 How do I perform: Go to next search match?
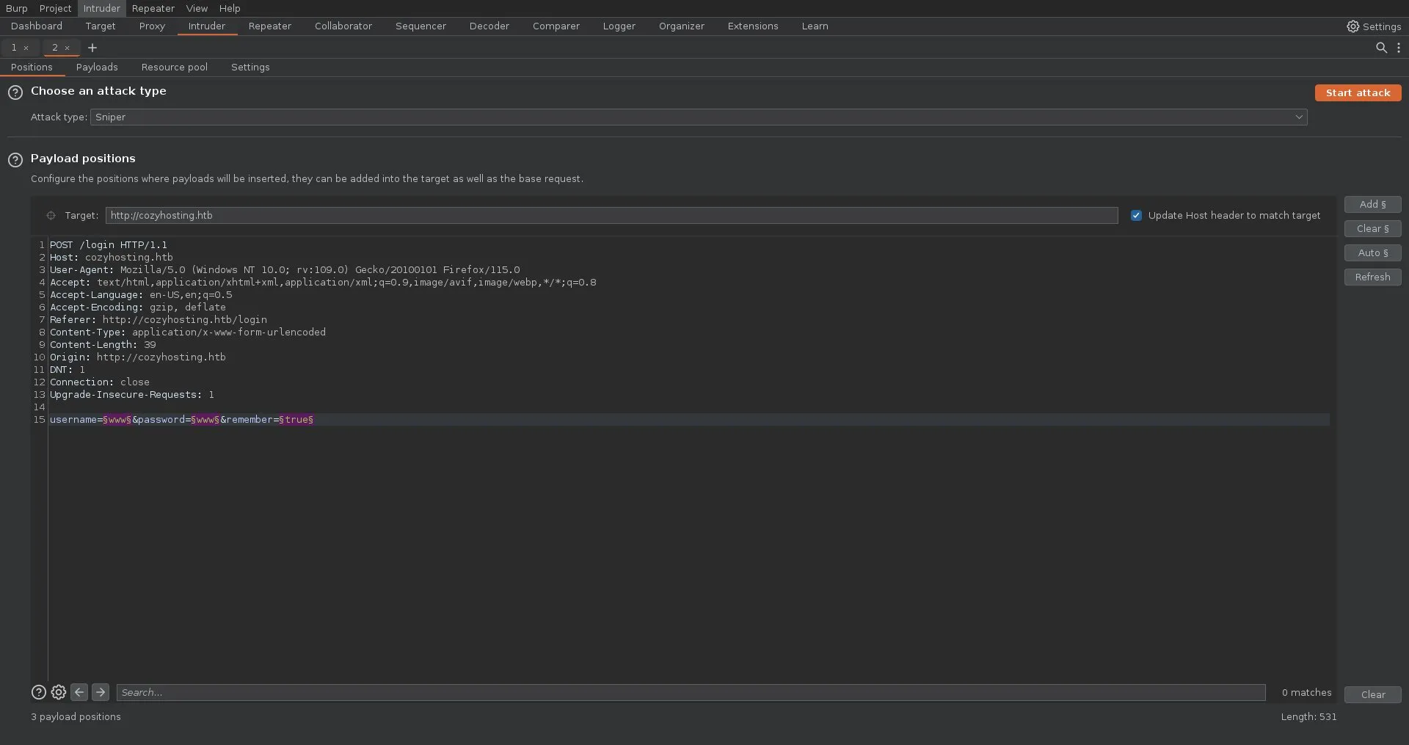point(101,692)
